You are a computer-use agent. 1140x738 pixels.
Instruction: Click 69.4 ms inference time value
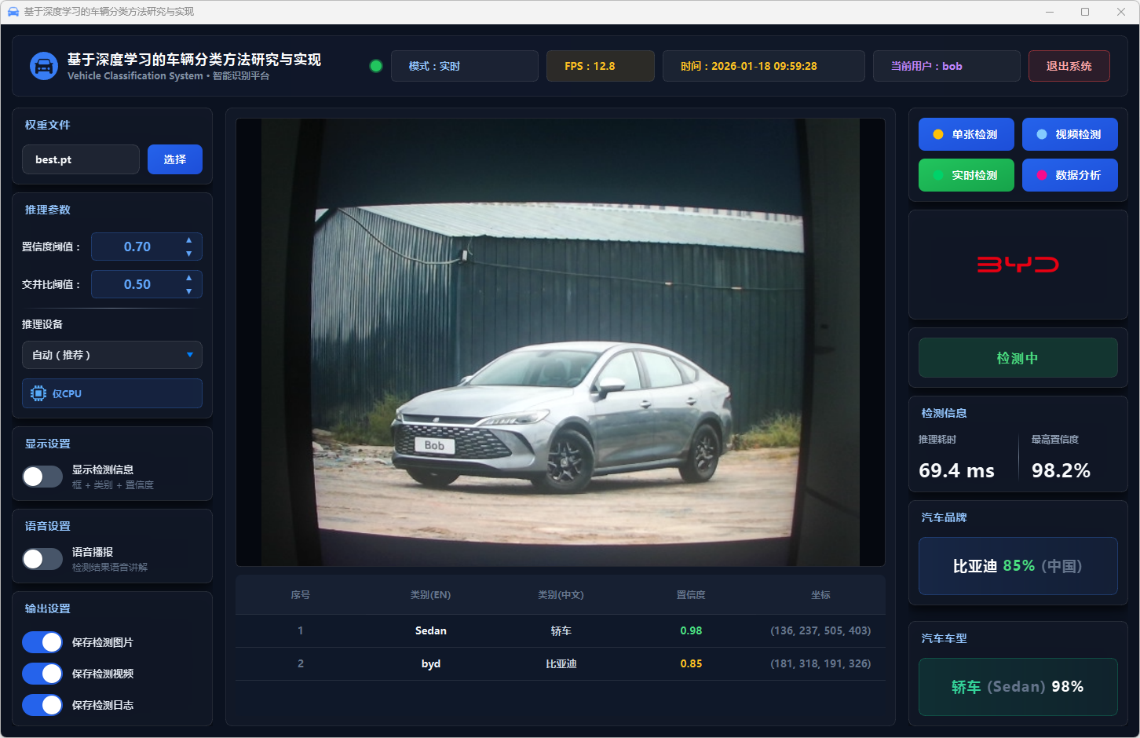[x=956, y=470]
